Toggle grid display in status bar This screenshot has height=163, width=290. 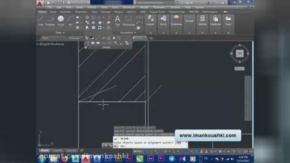coord(147,151)
